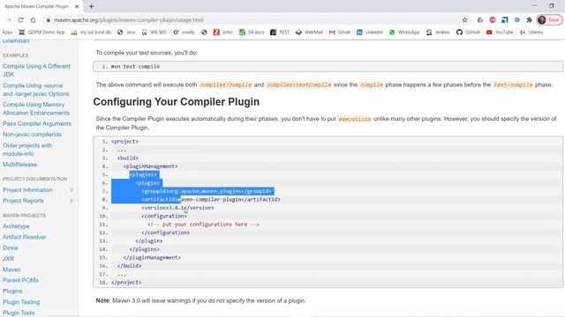Screen dimensions: 565x317
Task: Open the Udemy bookmark
Action: click(x=531, y=32)
